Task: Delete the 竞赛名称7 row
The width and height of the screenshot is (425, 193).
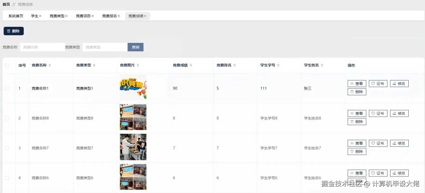Action: 357,151
